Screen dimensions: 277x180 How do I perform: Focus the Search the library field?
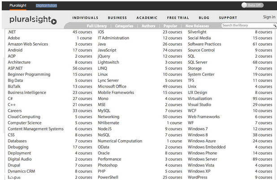(247, 26)
